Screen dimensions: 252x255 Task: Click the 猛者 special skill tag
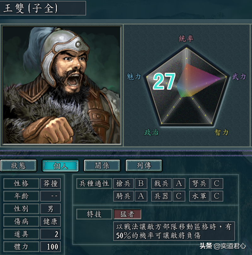point(127,214)
